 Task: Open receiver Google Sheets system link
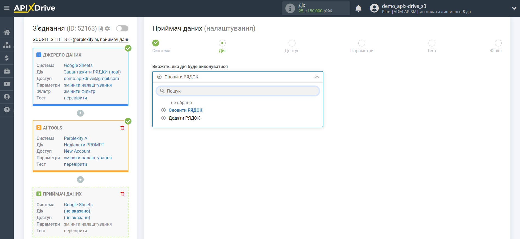78,205
